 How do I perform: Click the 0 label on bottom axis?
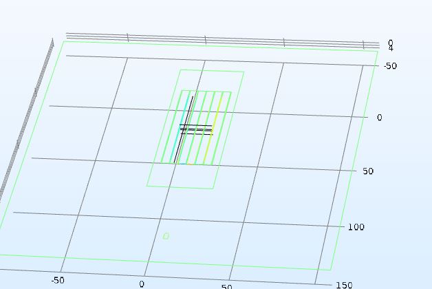click(x=142, y=283)
